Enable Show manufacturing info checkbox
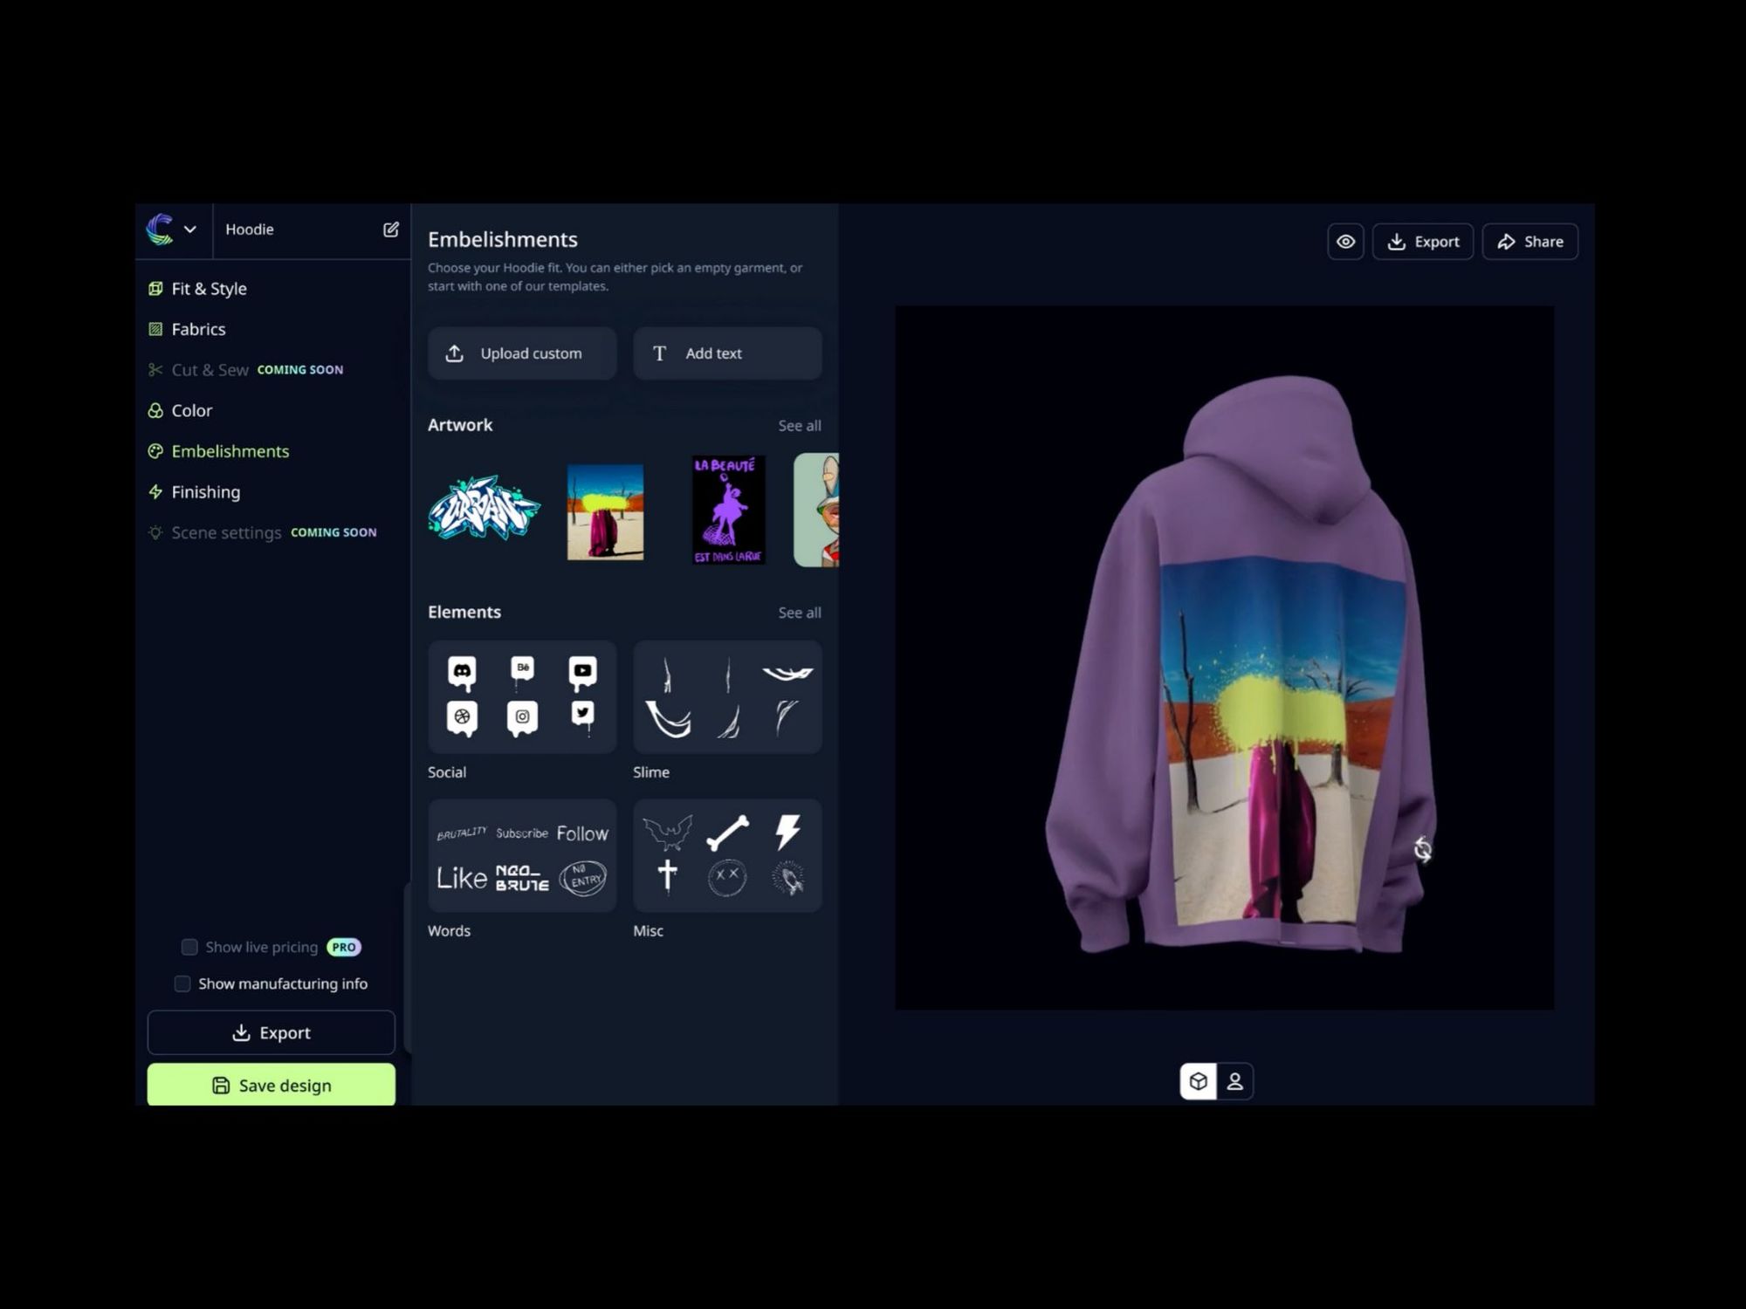The image size is (1746, 1309). coord(182,983)
